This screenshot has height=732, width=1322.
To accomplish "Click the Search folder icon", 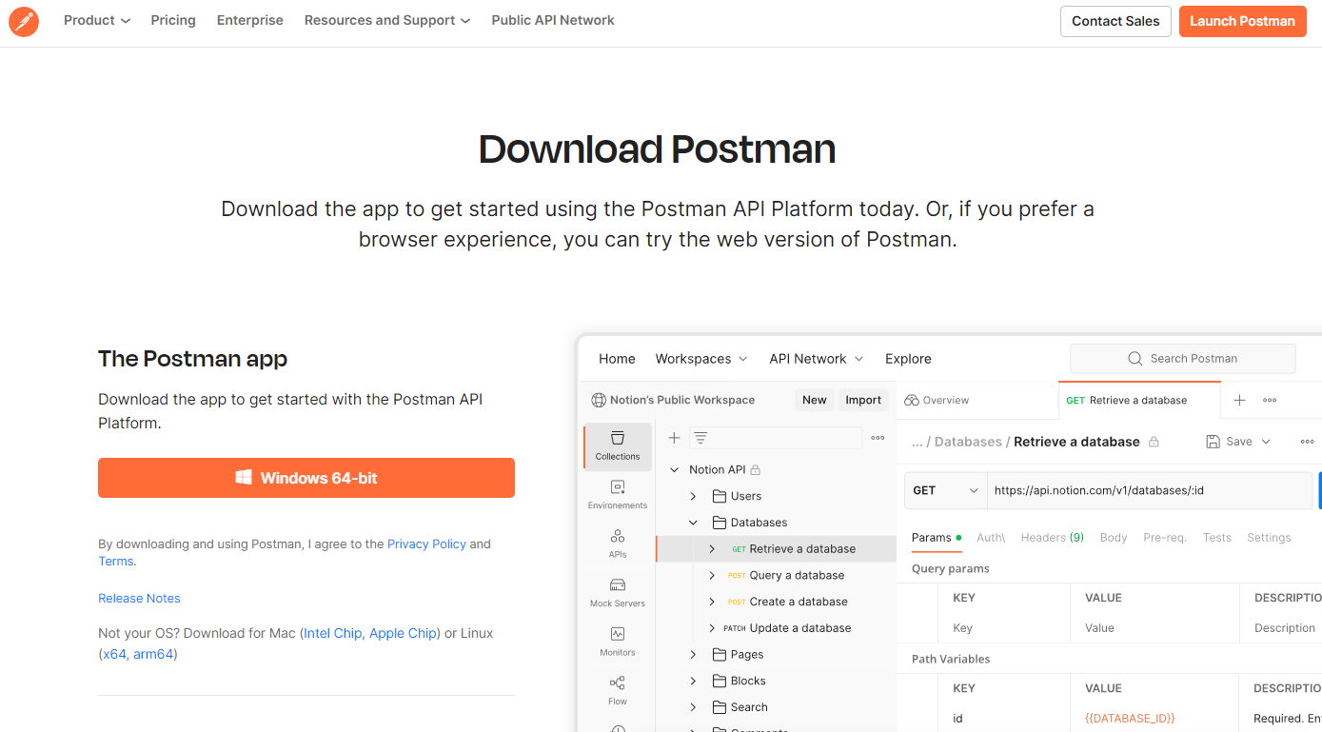I will 720,707.
